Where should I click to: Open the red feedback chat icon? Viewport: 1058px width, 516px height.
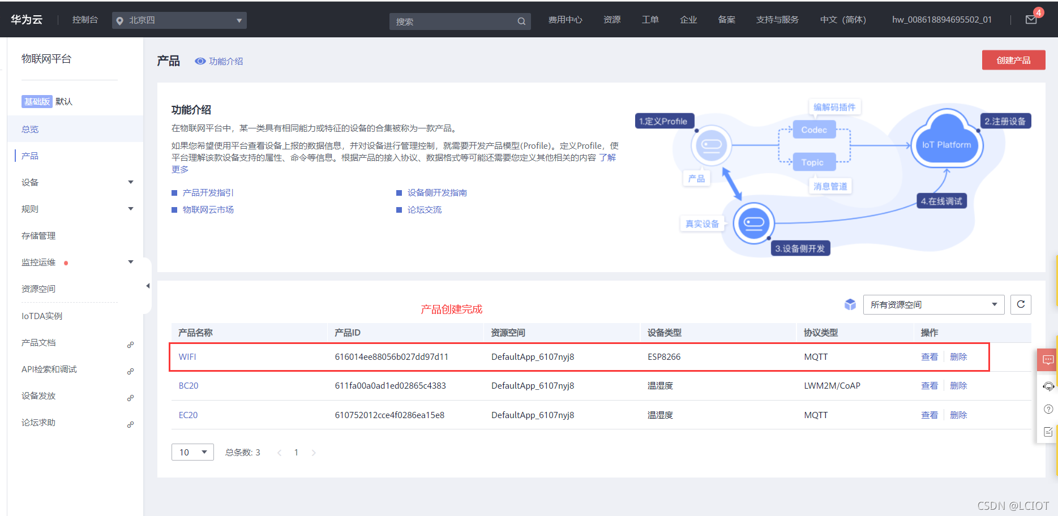click(1048, 360)
